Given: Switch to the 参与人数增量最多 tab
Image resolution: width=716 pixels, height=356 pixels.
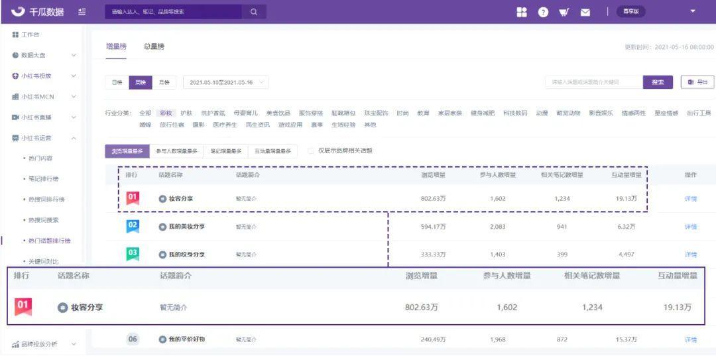Looking at the screenshot, I should 176,151.
